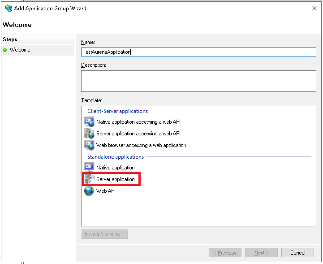323x264 pixels.
Task: Click the standalone Native application icon
Action: (x=89, y=168)
